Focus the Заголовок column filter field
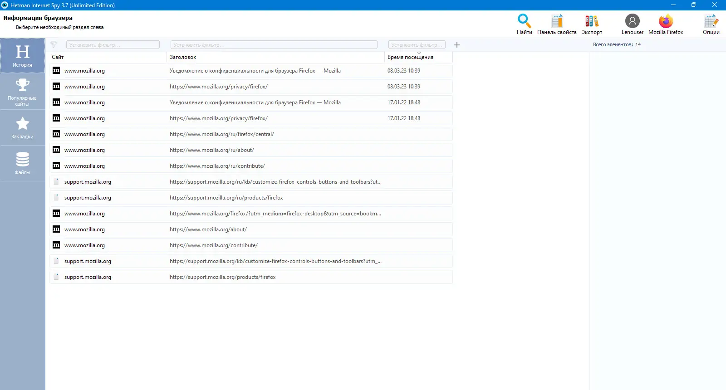The height and width of the screenshot is (390, 726). coord(274,45)
